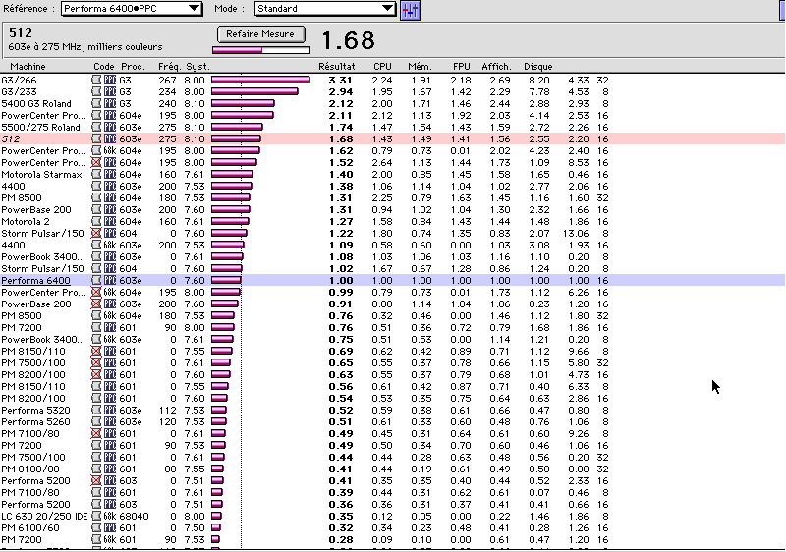Click the code icon in the 5500/275 Roland row
This screenshot has height=552, width=786.
coord(96,128)
